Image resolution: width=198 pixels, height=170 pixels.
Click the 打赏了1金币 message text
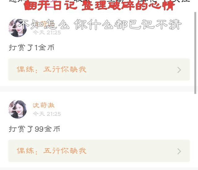tap(32, 48)
